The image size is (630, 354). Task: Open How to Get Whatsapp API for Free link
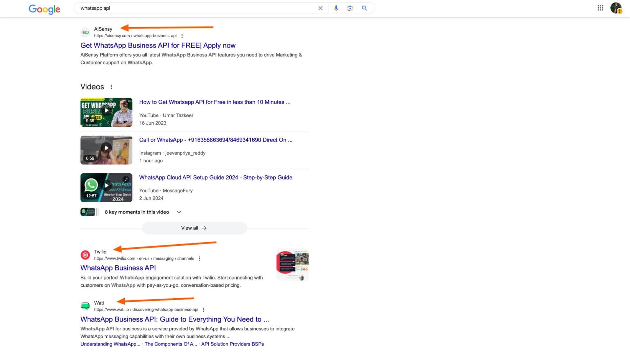pos(215,102)
